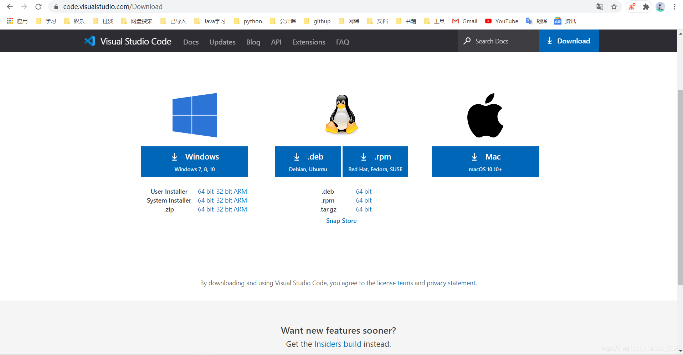
Task: Open the Chrome three-dot menu
Action: coord(674,7)
